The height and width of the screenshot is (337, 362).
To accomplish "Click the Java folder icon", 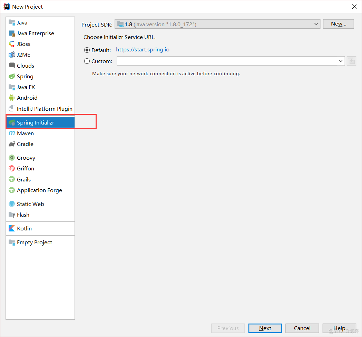I will pyautogui.click(x=12, y=22).
